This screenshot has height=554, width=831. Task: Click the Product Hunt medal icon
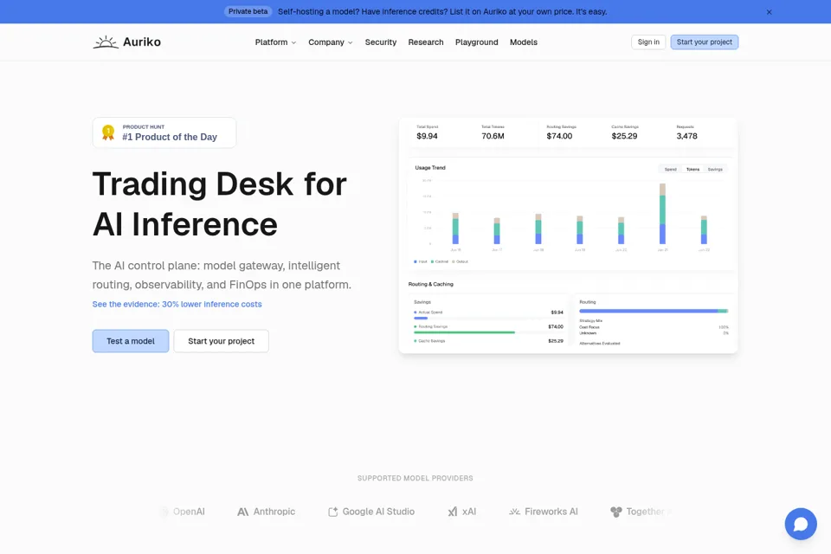coord(108,132)
